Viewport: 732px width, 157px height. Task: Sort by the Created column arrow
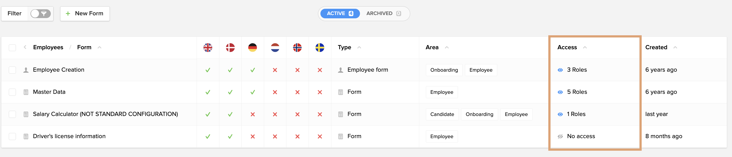[x=675, y=47]
